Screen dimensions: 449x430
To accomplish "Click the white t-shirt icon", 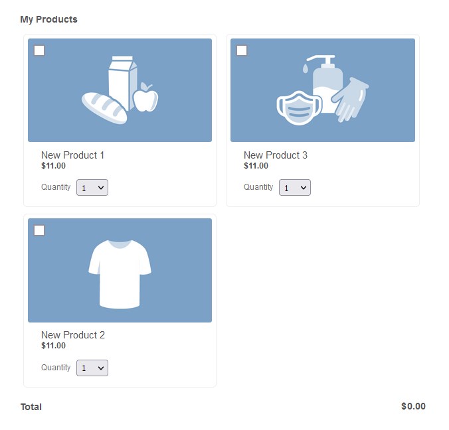I will coord(120,273).
